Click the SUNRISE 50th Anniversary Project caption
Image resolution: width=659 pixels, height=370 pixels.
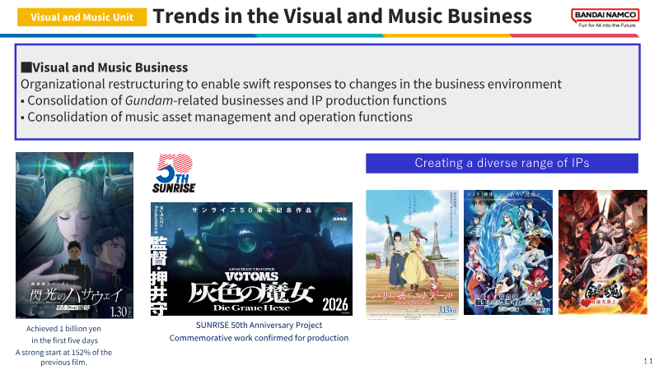[259, 325]
